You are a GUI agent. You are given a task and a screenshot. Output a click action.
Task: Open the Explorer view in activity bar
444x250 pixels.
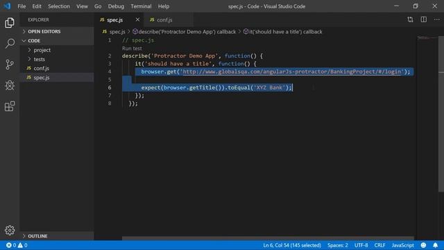point(10,23)
